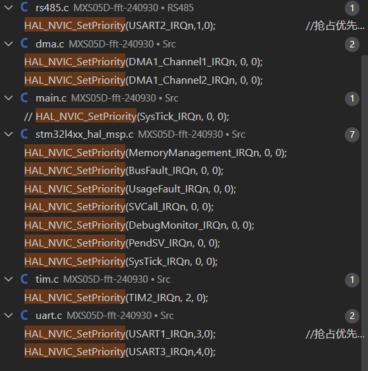
Task: Collapse the main.c results chevron
Action: point(9,98)
